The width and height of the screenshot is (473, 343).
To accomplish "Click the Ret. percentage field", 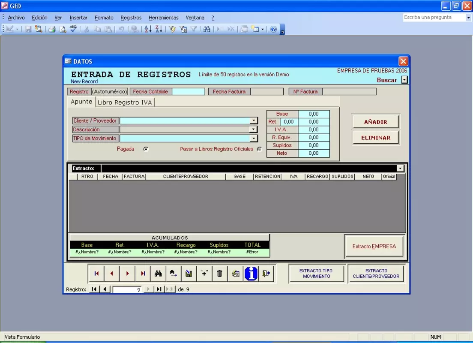I will (289, 122).
